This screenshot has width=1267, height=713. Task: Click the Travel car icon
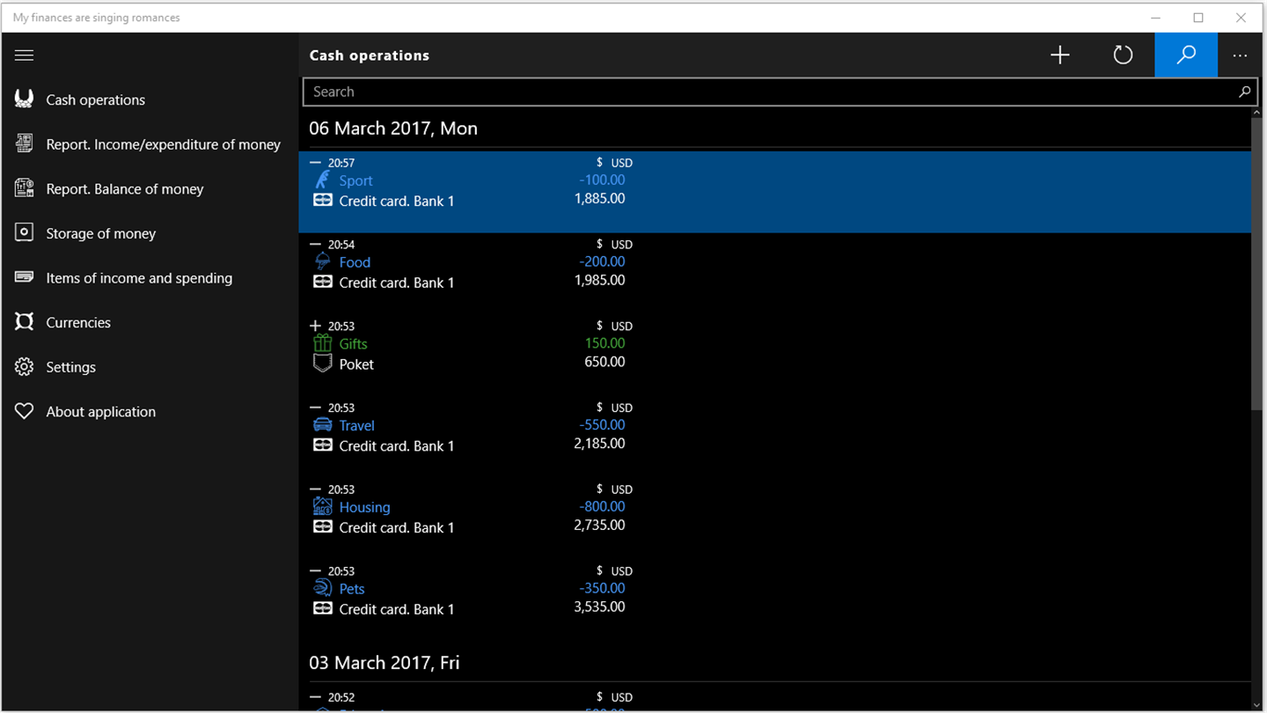pos(323,425)
